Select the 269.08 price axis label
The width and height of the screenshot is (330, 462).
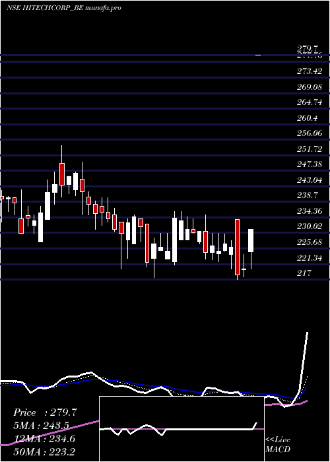[309, 86]
